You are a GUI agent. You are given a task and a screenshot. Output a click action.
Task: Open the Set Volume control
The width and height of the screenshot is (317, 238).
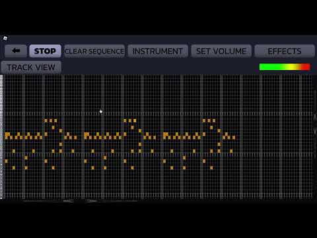(221, 51)
